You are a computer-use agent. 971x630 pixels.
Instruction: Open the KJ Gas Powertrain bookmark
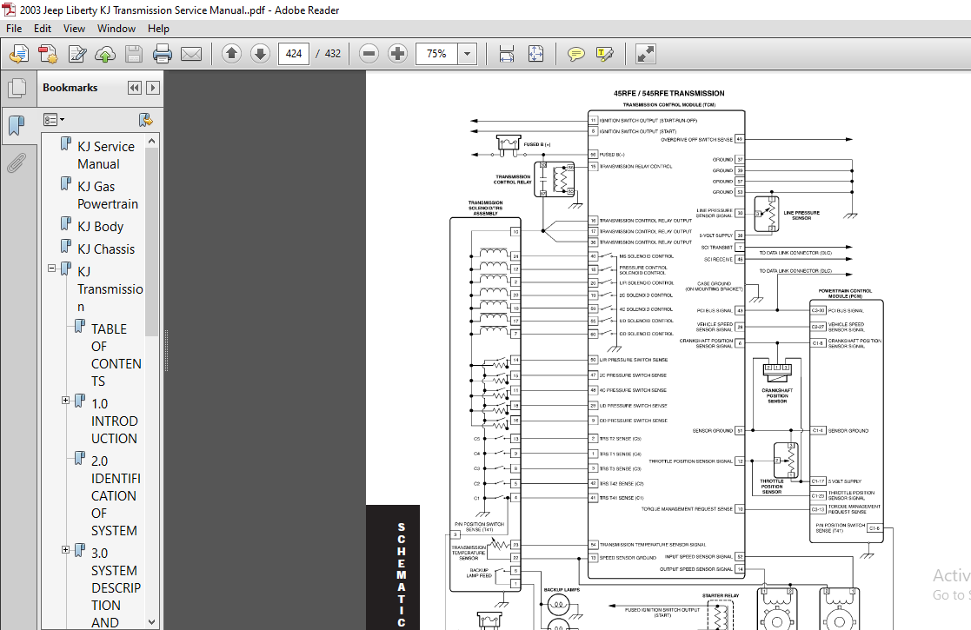[x=107, y=195]
